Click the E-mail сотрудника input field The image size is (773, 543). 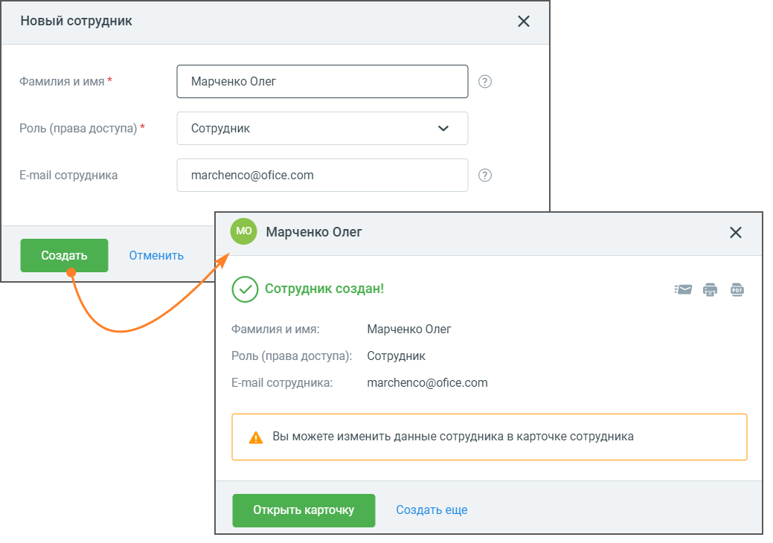coord(322,175)
